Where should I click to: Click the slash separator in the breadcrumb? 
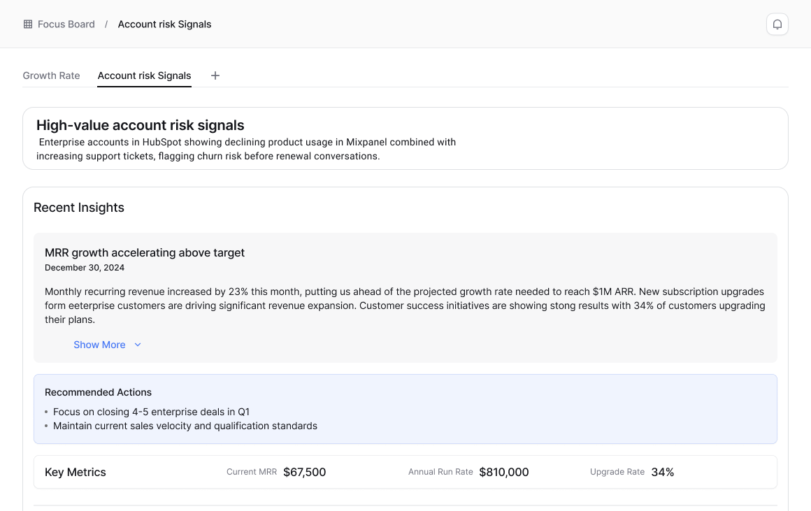(106, 24)
